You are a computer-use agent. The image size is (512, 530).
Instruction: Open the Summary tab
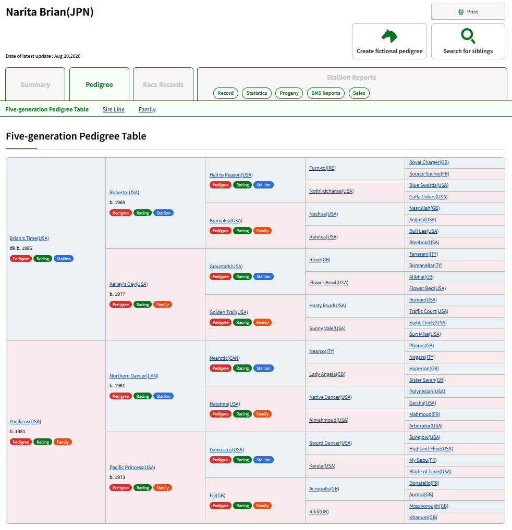35,84
